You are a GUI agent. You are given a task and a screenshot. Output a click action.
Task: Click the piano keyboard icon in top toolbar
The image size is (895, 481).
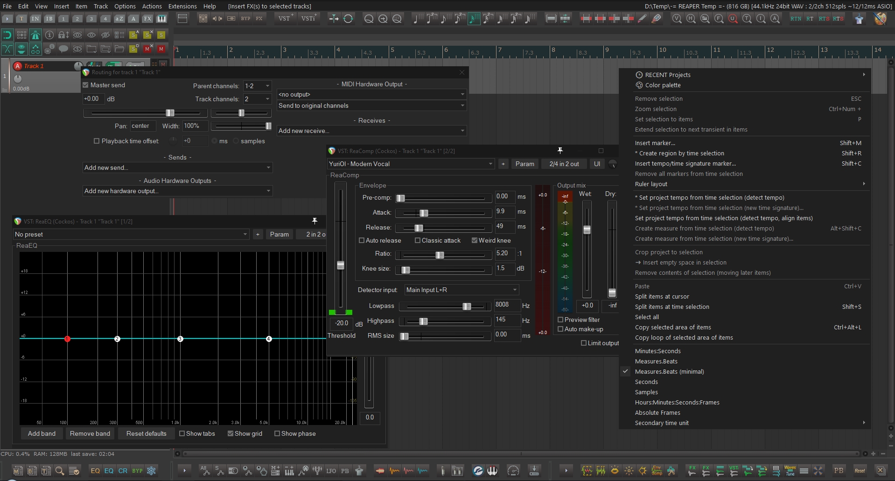pos(161,19)
